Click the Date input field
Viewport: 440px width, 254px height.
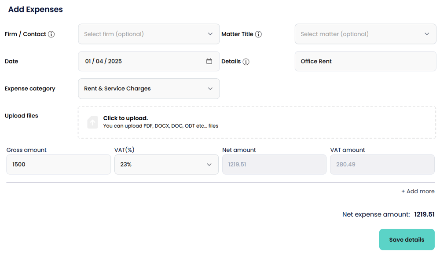point(141,61)
